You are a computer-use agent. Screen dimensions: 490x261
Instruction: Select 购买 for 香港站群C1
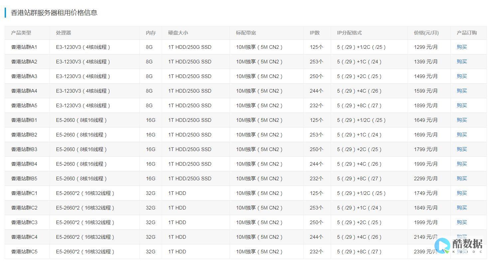pos(462,193)
